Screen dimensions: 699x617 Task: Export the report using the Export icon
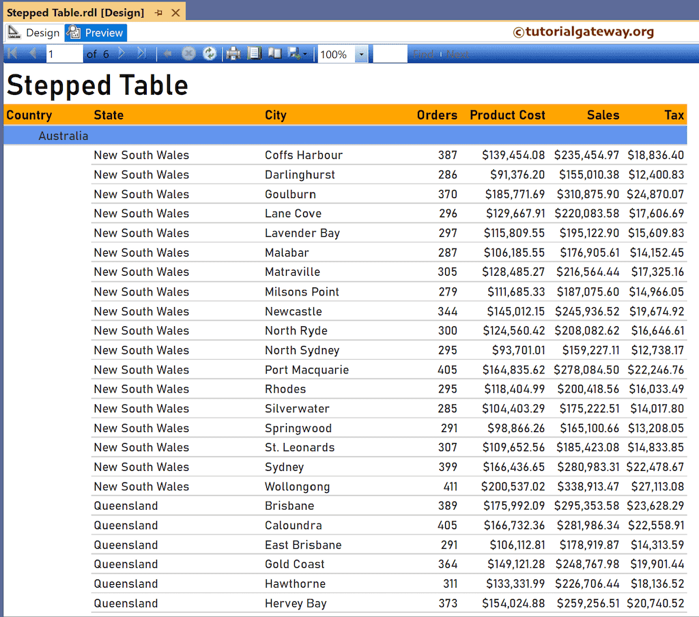click(294, 53)
